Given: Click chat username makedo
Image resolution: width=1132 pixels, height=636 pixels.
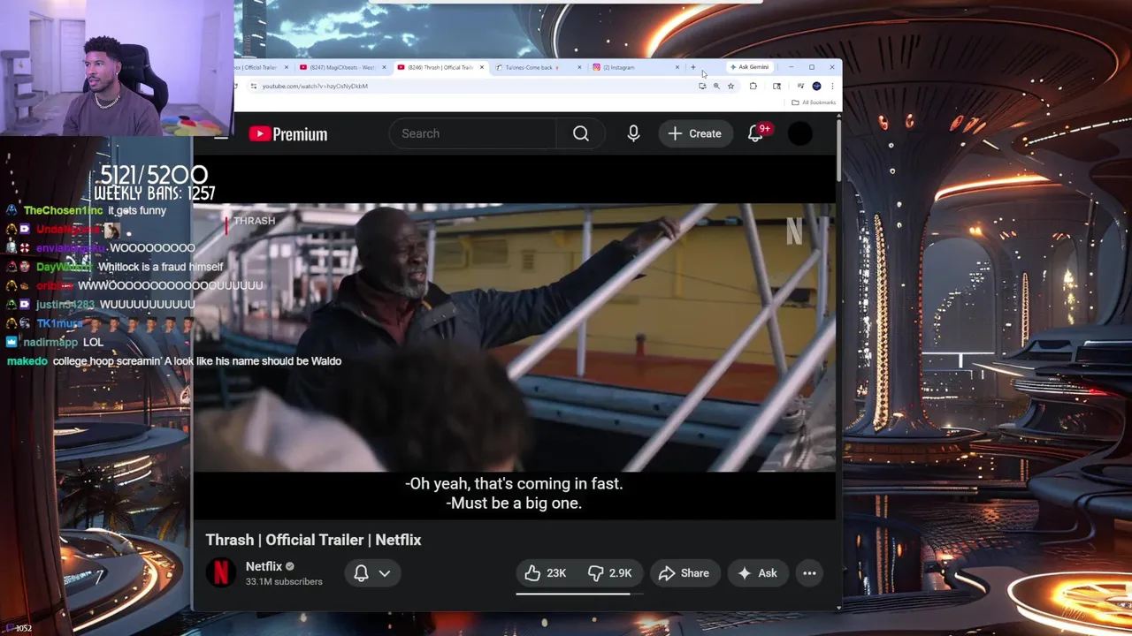Looking at the screenshot, I should tap(27, 361).
